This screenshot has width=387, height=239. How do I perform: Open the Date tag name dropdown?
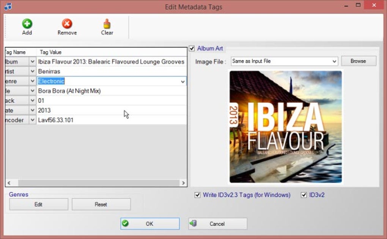click(x=33, y=110)
